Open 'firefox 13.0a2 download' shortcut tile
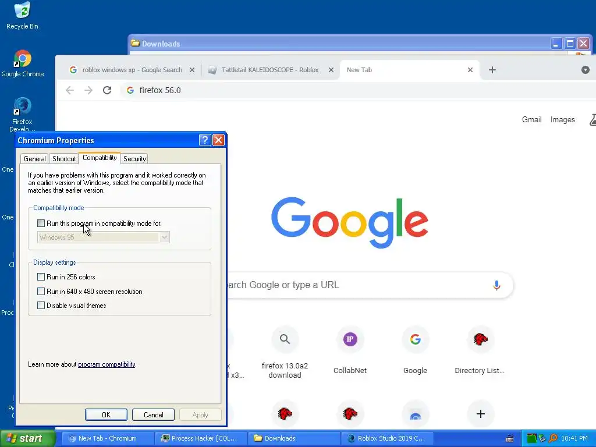 [x=285, y=353]
